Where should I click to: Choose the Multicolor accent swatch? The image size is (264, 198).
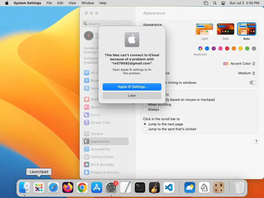coord(200,48)
